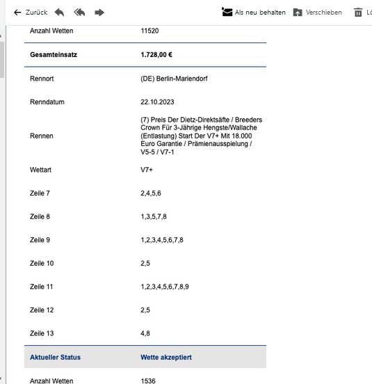Click the Wettart label
Viewport: 372px width, 384px height.
pos(40,170)
